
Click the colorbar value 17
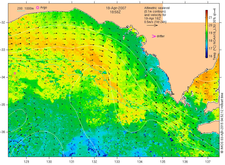210,48
